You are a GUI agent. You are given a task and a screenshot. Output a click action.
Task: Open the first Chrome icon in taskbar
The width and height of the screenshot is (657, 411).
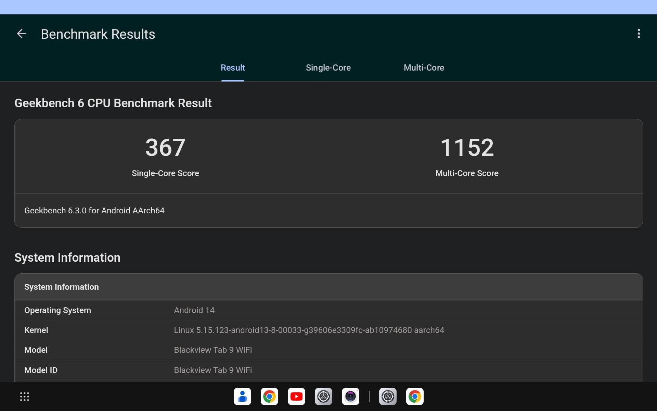(x=269, y=397)
